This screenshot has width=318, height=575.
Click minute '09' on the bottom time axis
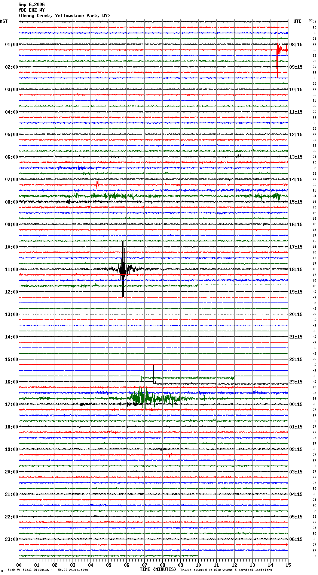180,565
